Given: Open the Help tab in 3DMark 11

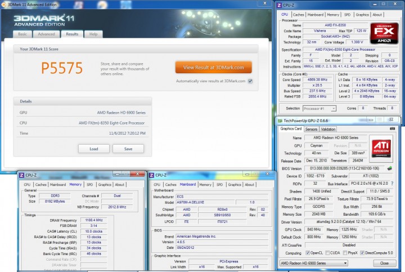Looking at the screenshot, I should point(93,34).
